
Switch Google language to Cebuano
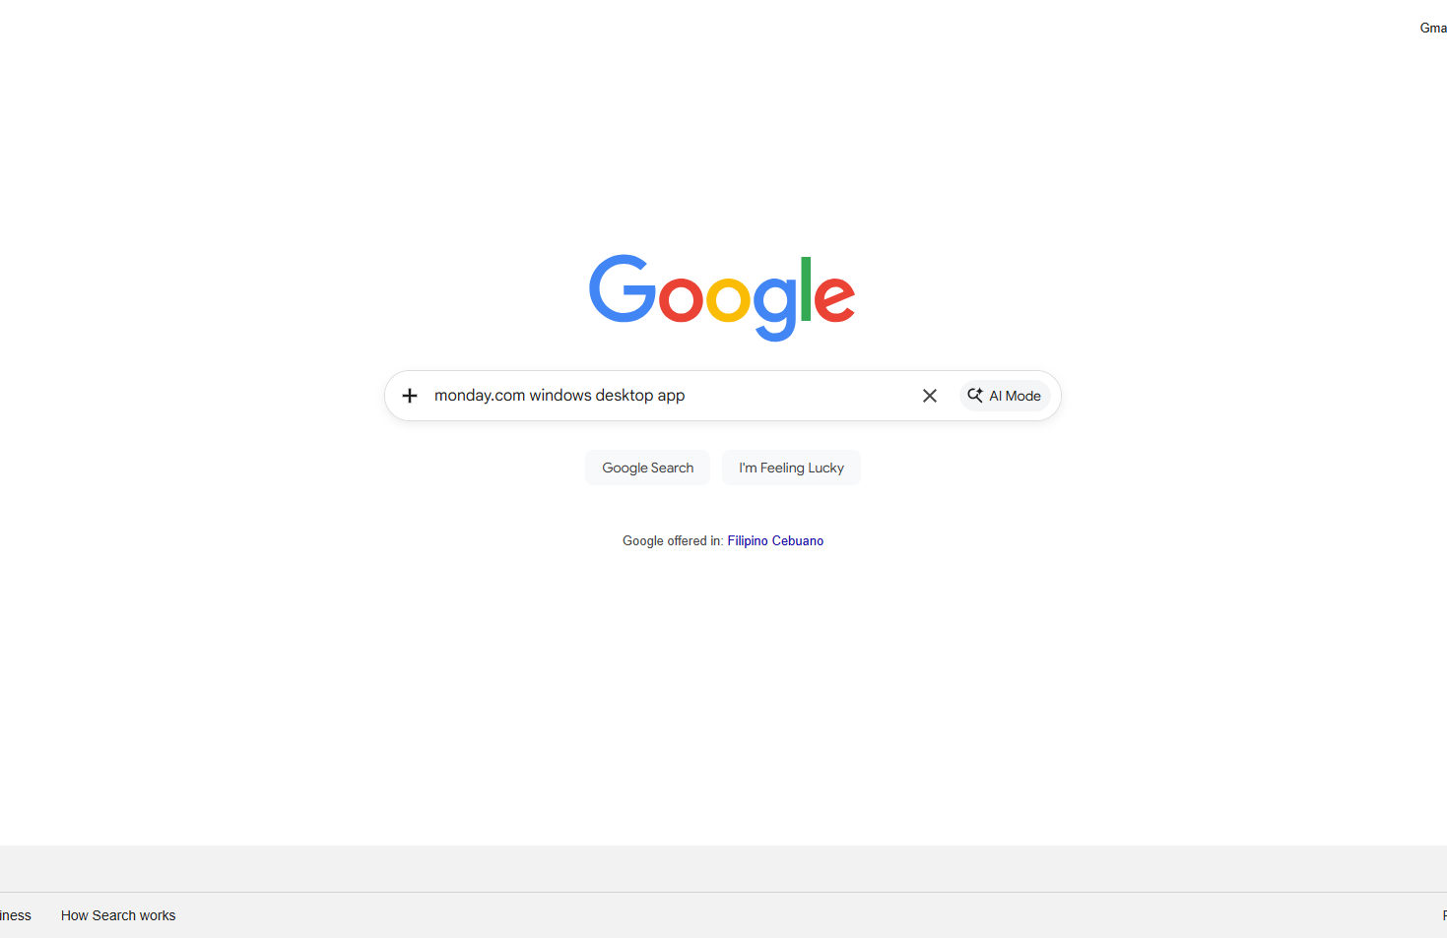coord(798,540)
